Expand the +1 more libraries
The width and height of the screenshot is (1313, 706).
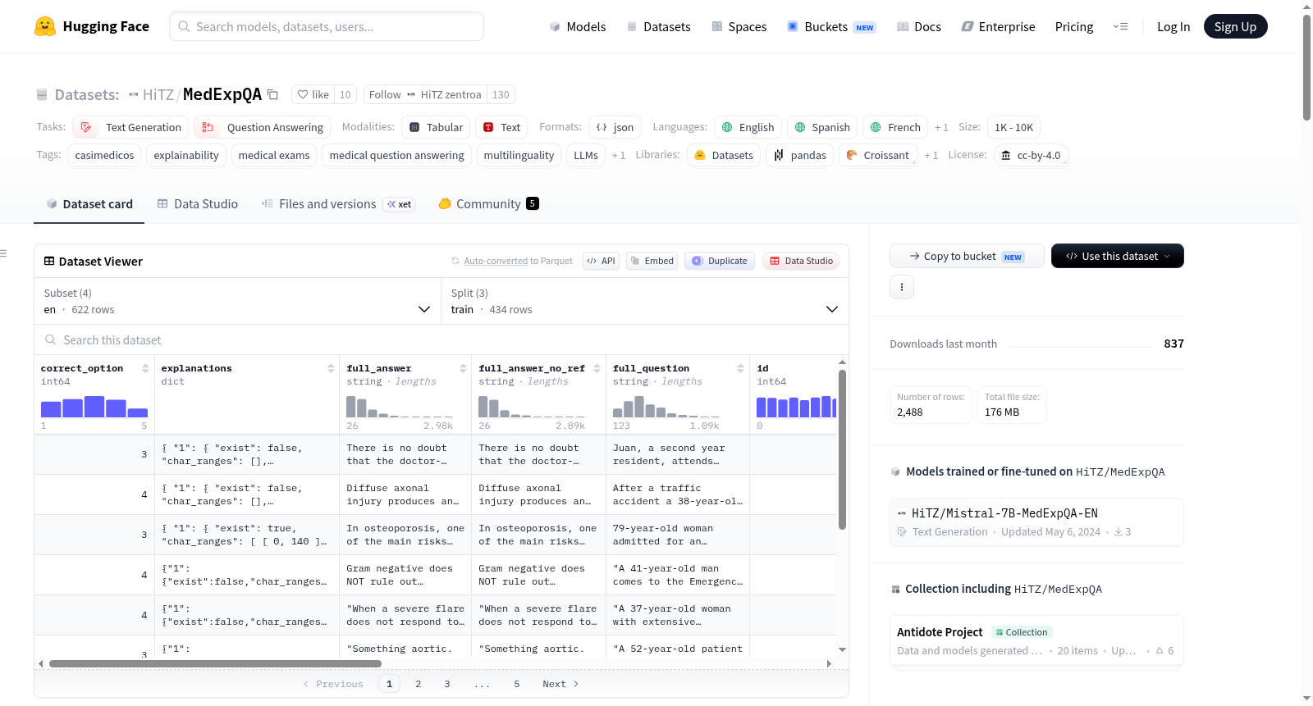point(931,155)
